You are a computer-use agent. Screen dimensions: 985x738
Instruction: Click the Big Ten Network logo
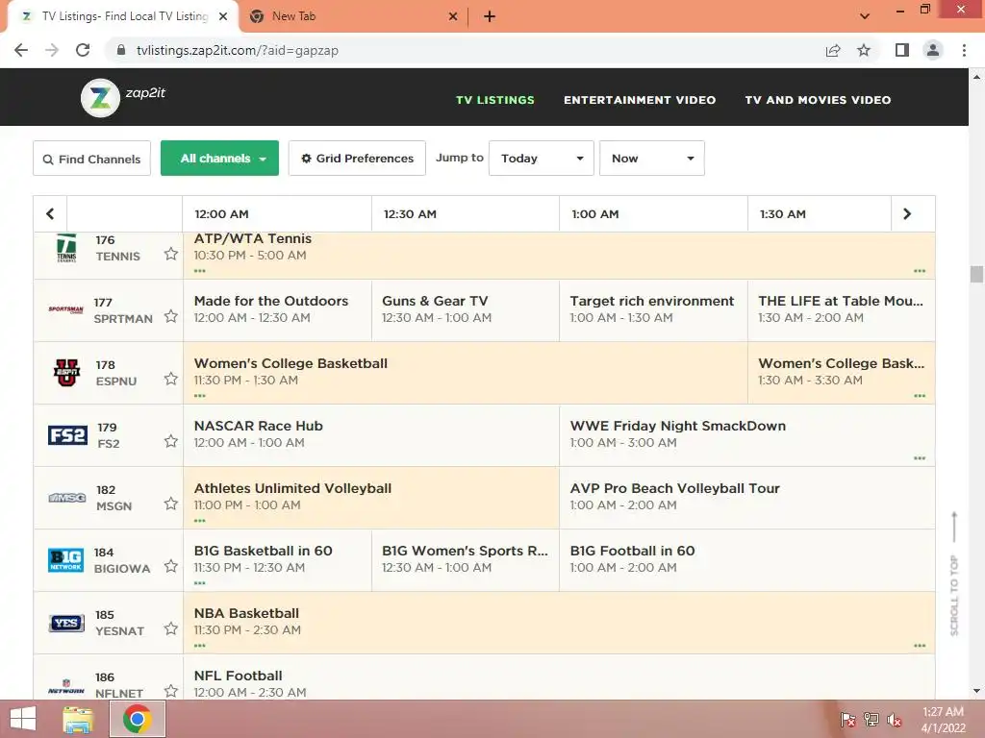(66, 560)
